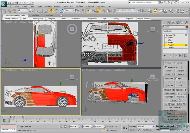Switch to the Display command panel
The width and height of the screenshot is (190, 133).
(x=182, y=22)
